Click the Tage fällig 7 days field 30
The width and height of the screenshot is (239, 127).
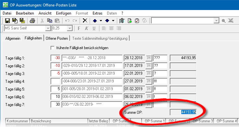55,104
